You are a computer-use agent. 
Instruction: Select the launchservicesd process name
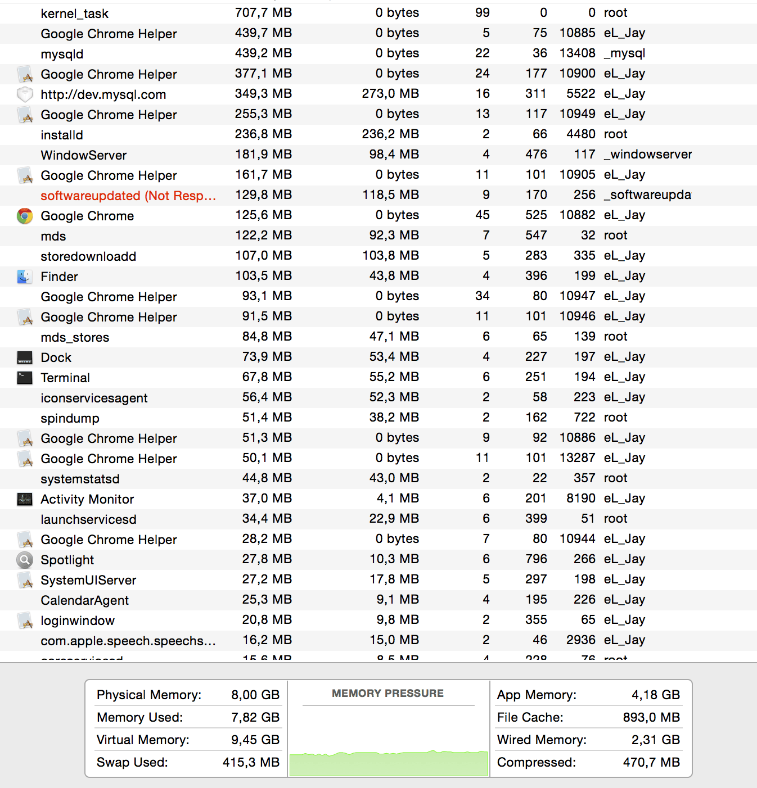88,519
